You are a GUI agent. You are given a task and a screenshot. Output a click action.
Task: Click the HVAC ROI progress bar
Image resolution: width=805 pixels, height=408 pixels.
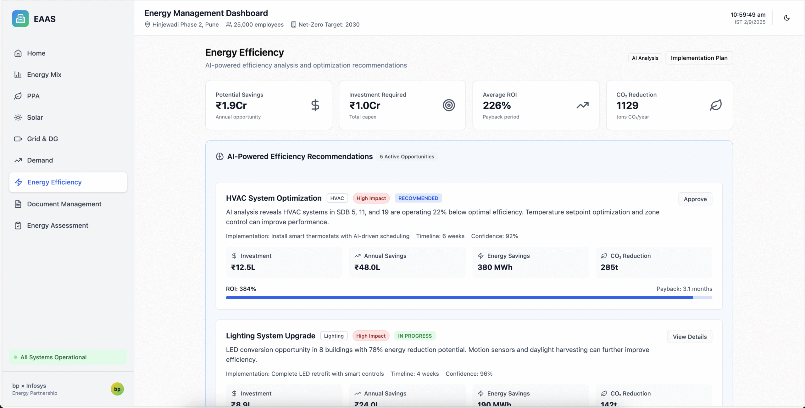coord(469,297)
